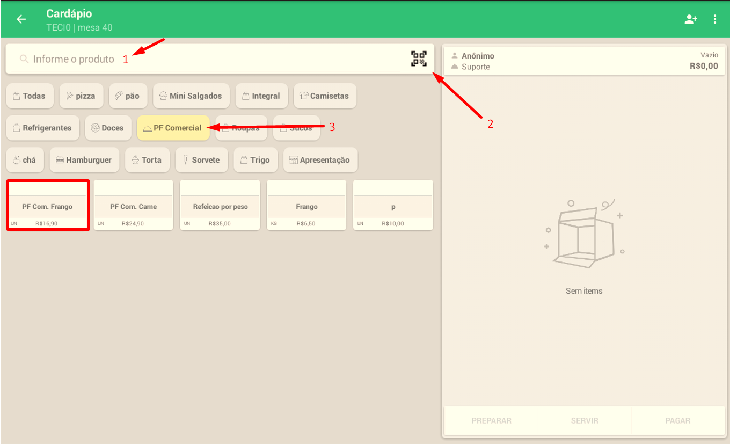This screenshot has width=730, height=444.
Task: Scan a QR code with the scanner icon
Action: (419, 59)
